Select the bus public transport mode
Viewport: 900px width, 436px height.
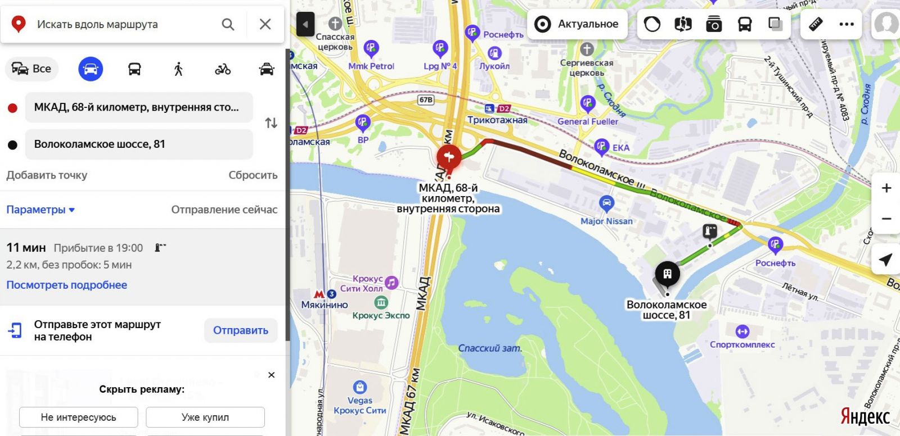[134, 69]
